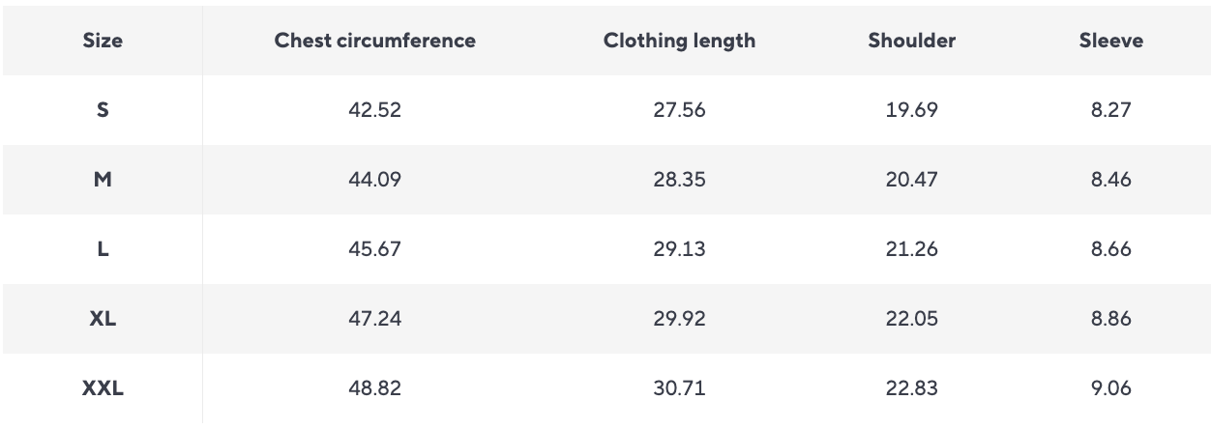
Task: Click clothing length value 29.13
Action: (680, 249)
